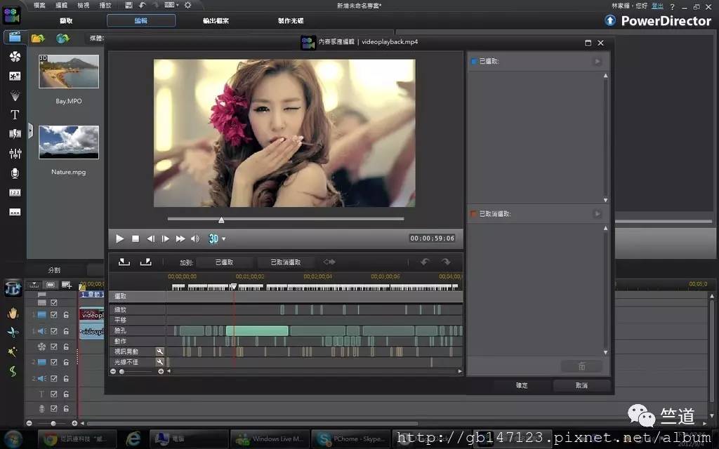This screenshot has width=719, height=449.
Task: Select the Magic Tools wand icon
Action: point(12,351)
